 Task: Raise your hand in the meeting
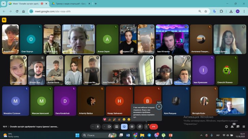point(140,126)
